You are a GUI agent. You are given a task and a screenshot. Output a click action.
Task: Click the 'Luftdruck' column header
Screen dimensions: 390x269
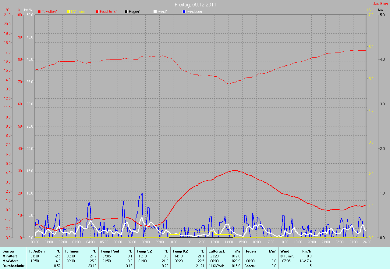217,251
